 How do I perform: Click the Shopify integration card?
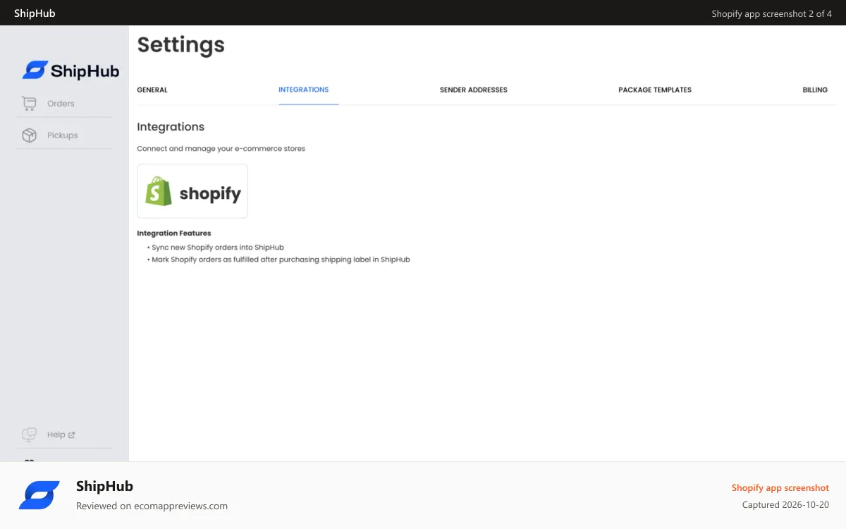coord(192,191)
